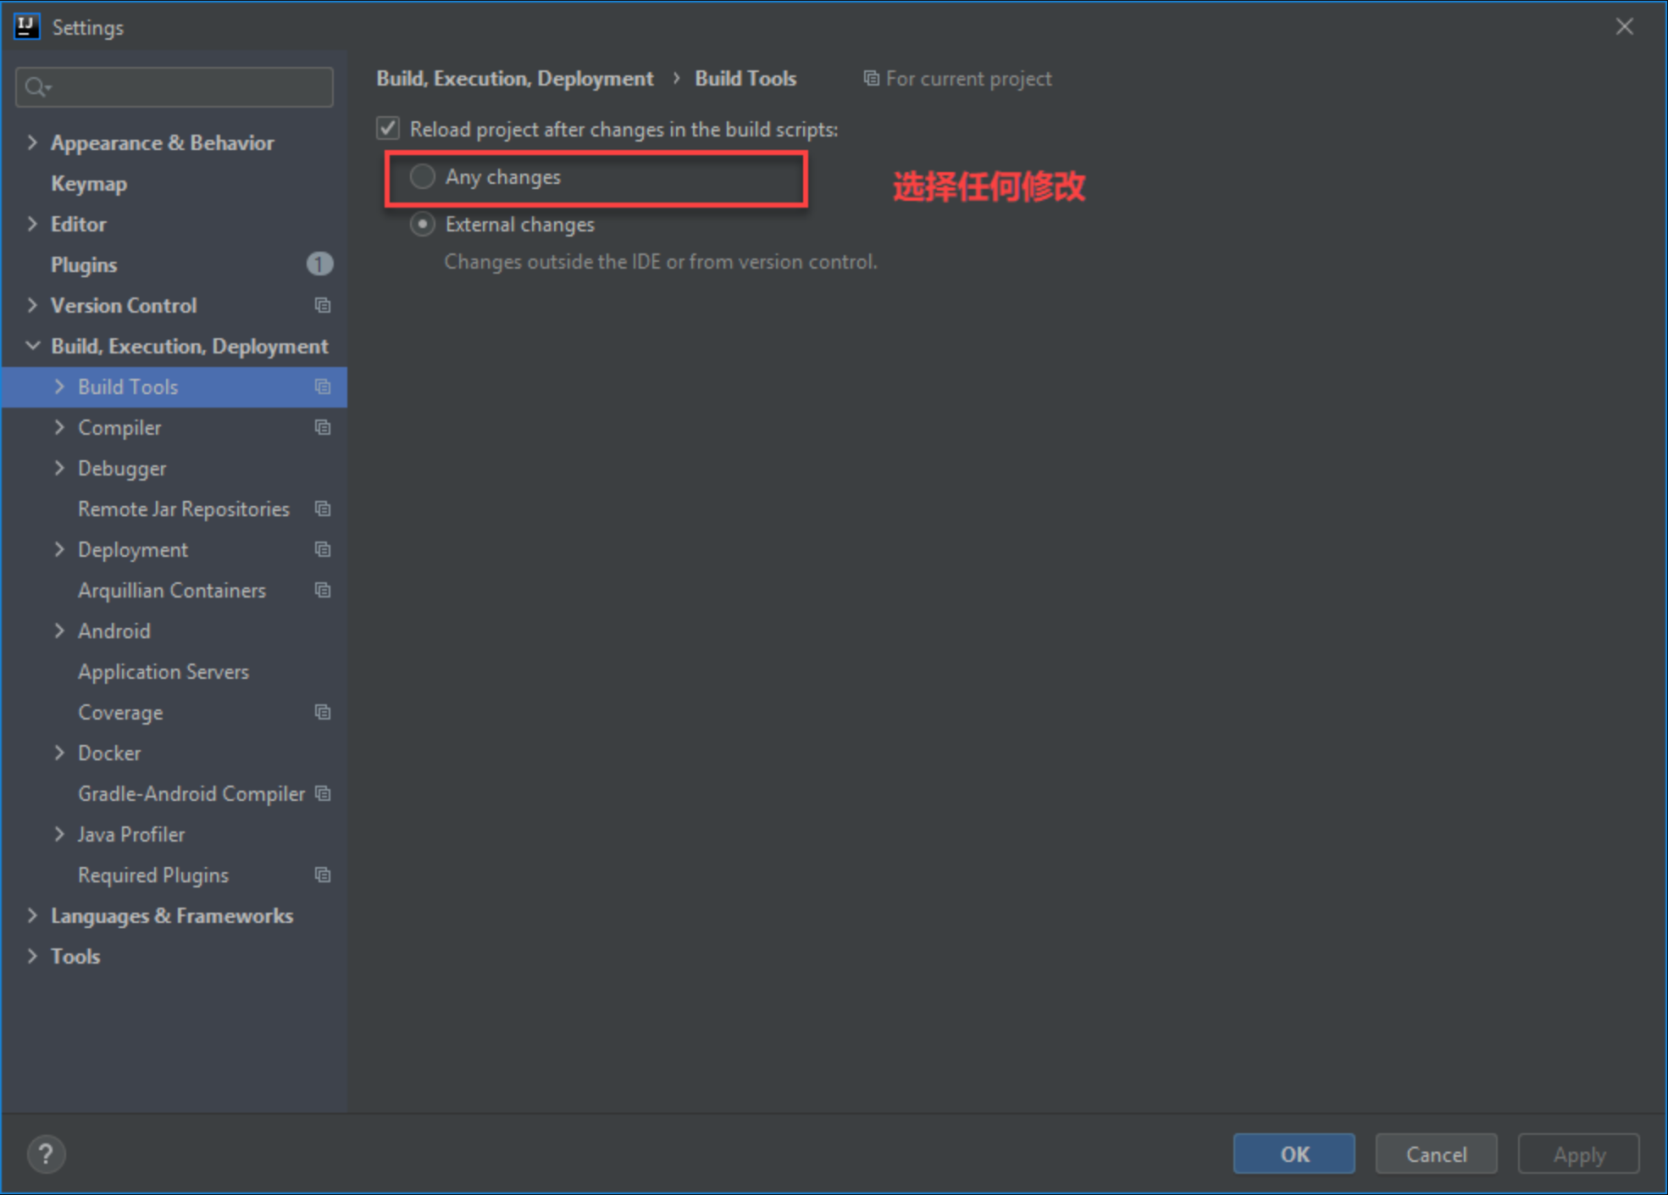Collapse Build, Execution, Deployment tree node

click(32, 346)
